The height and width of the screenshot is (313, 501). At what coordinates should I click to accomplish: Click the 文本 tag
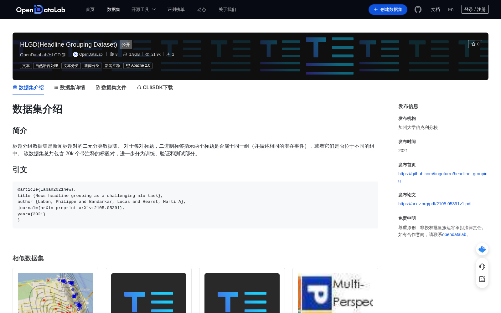pyautogui.click(x=26, y=66)
